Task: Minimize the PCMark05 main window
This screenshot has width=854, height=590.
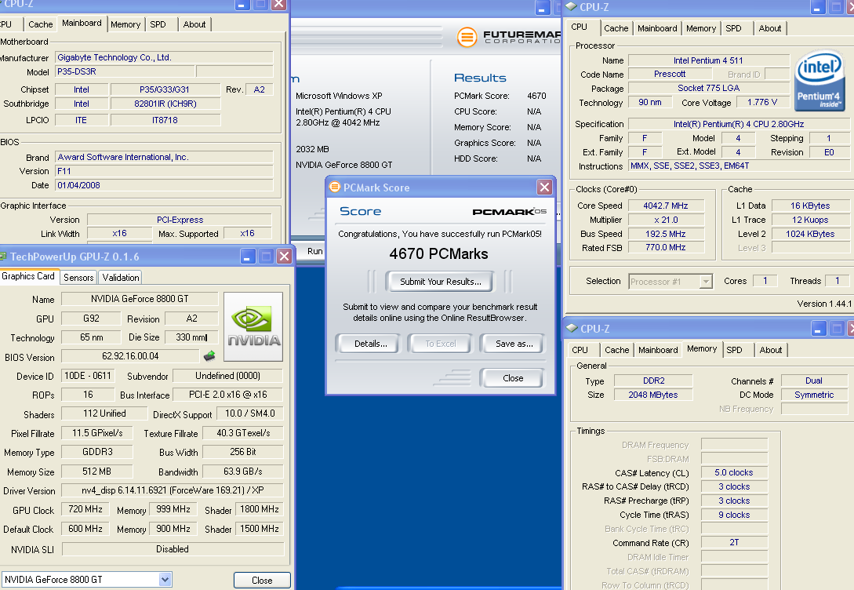Action: point(542,8)
